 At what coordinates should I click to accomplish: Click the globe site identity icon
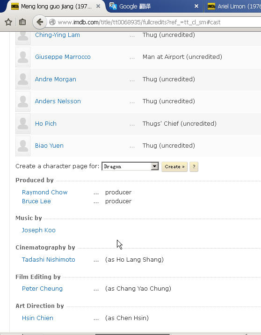[52, 22]
